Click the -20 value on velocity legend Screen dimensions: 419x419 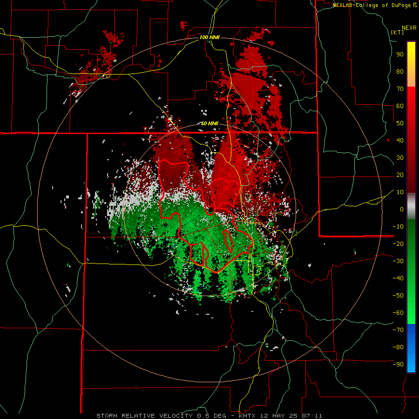click(398, 243)
